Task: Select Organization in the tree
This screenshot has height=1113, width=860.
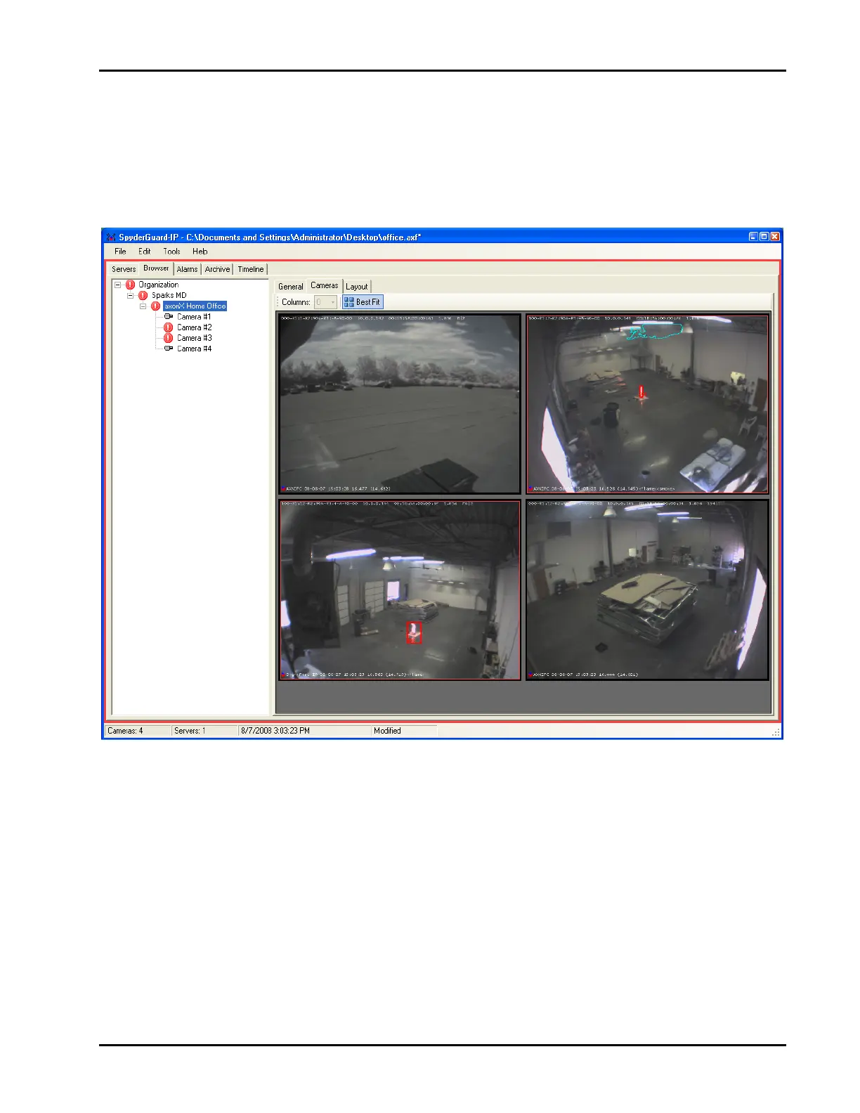Action: pyautogui.click(x=158, y=285)
